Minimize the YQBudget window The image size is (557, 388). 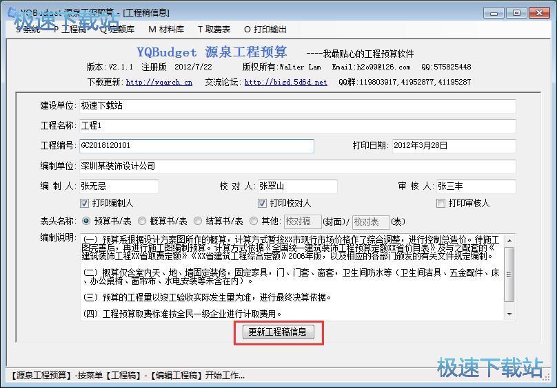tap(494, 13)
